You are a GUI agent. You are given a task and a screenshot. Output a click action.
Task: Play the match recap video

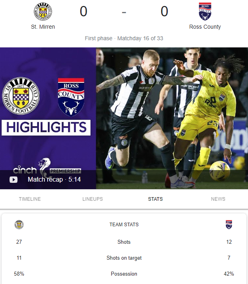click(14, 180)
